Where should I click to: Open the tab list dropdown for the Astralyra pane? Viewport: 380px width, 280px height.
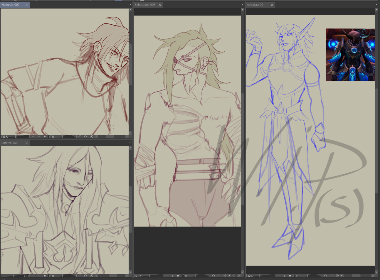click(376, 5)
